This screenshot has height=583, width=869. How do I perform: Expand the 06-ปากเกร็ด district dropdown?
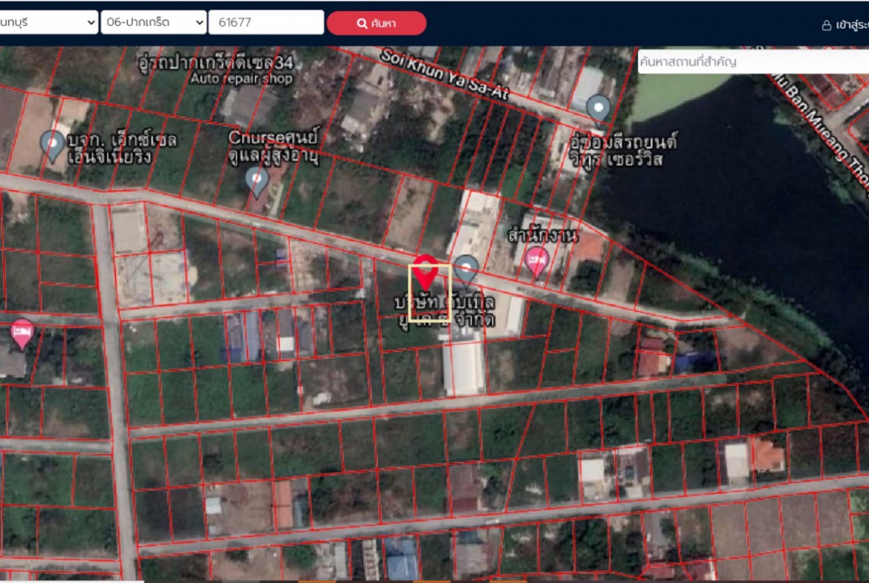coord(154,23)
